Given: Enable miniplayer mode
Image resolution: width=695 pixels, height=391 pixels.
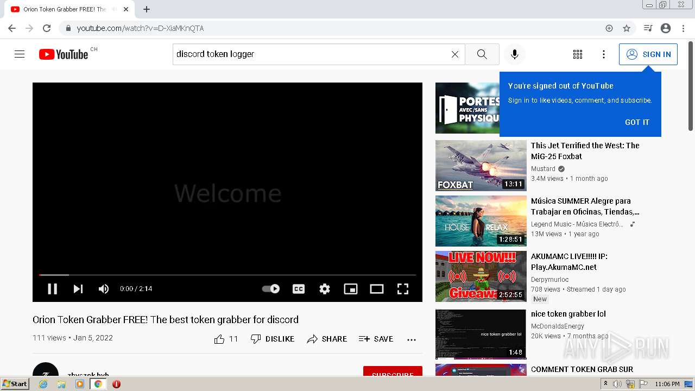Looking at the screenshot, I should [x=351, y=289].
